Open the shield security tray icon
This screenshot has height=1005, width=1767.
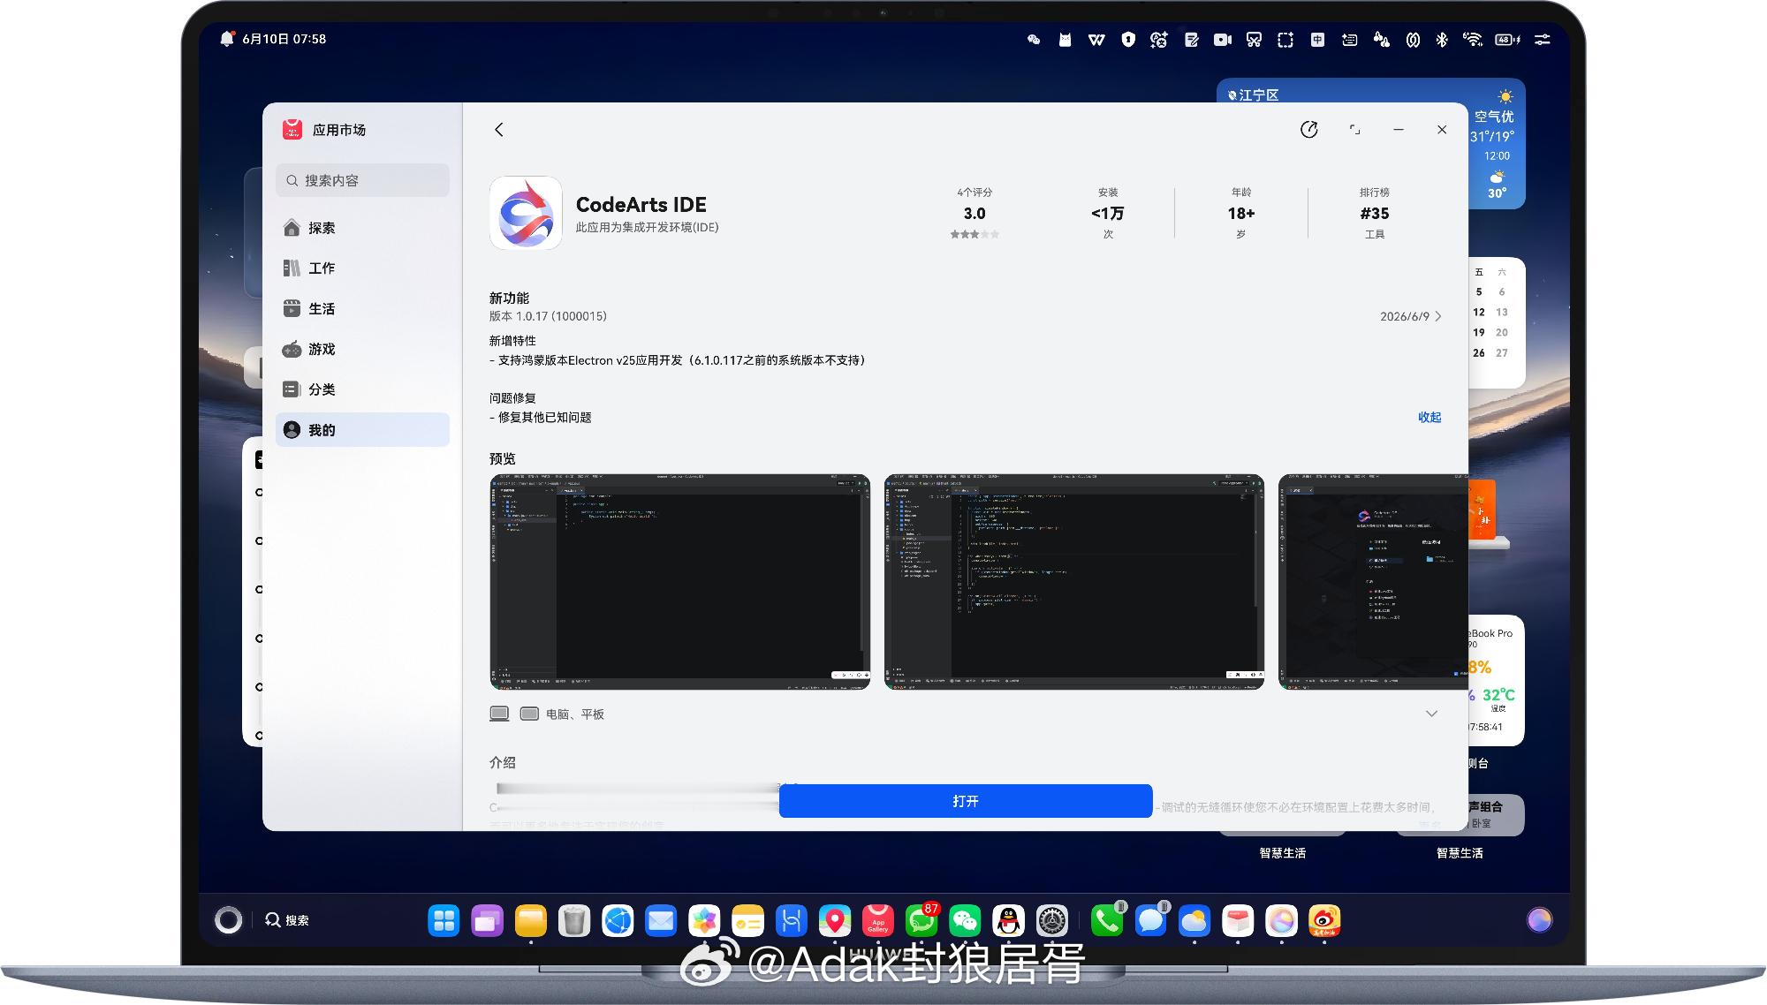click(x=1128, y=40)
